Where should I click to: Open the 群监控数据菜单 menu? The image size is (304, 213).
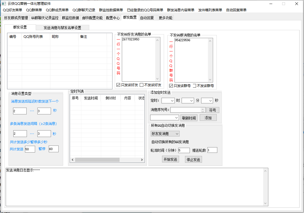tap(111, 10)
